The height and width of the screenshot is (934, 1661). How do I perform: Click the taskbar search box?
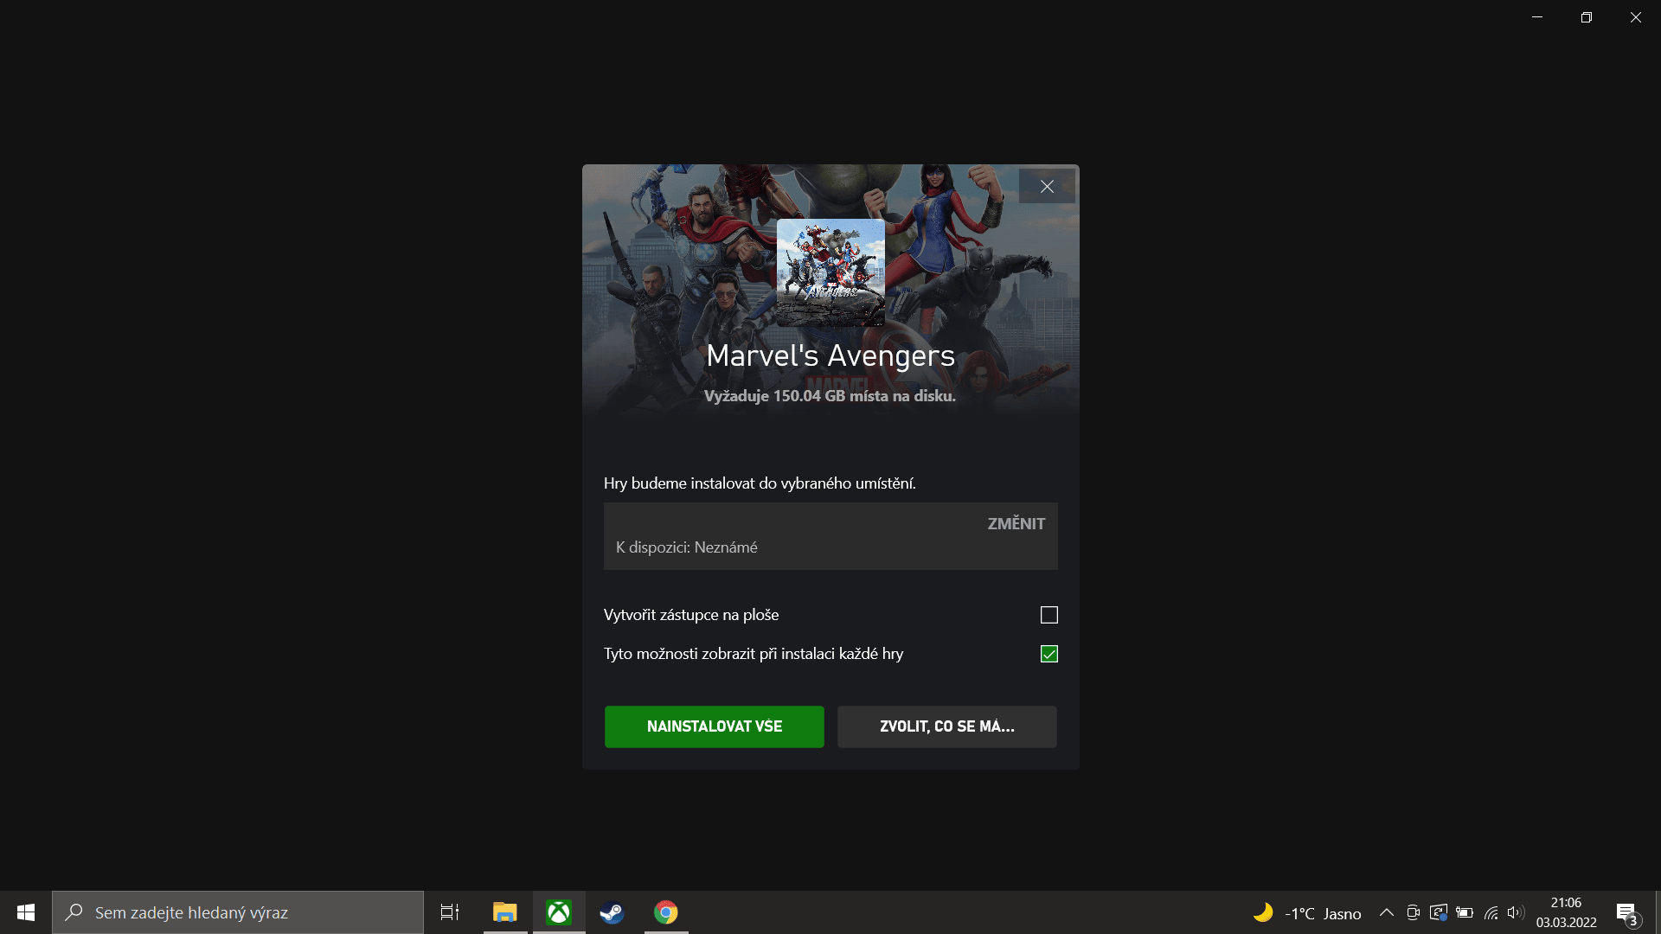238,912
